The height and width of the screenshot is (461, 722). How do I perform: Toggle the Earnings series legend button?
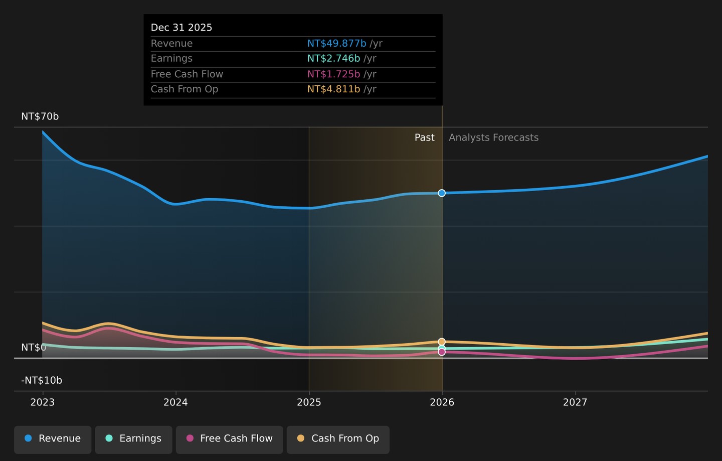133,439
